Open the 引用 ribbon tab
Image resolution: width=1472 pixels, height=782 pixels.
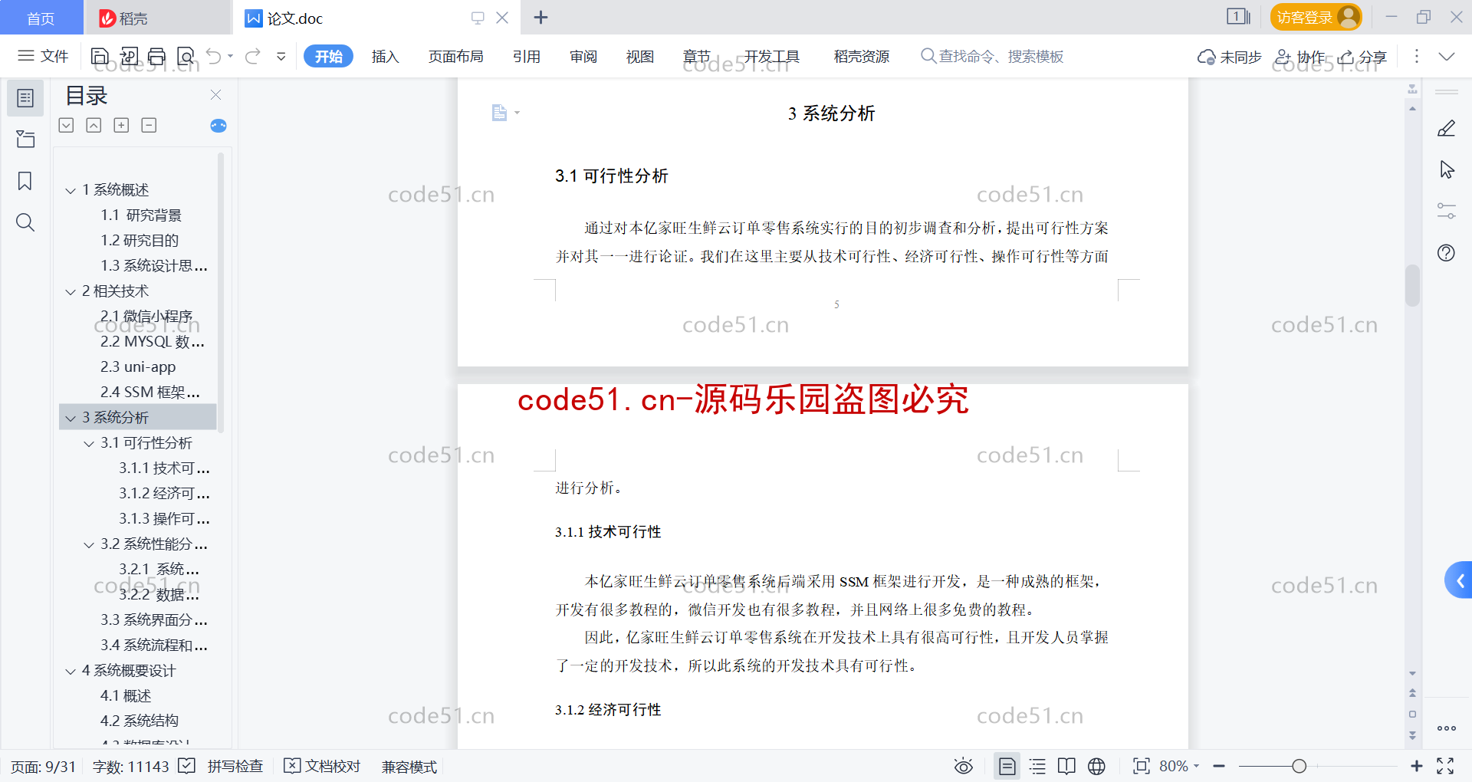pyautogui.click(x=527, y=56)
